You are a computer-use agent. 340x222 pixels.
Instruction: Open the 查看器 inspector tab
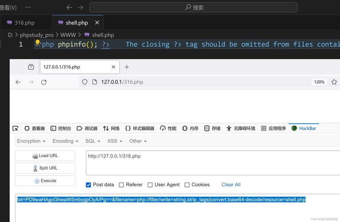(35, 128)
